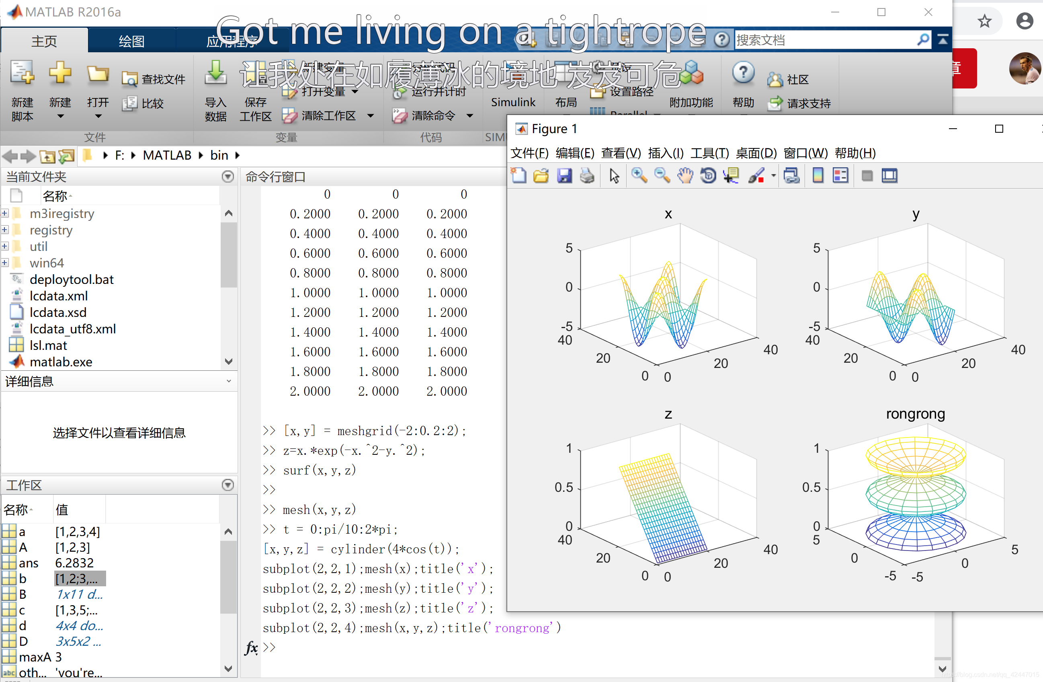
Task: Click the Clear Commands (清除命令) icon
Action: point(399,116)
